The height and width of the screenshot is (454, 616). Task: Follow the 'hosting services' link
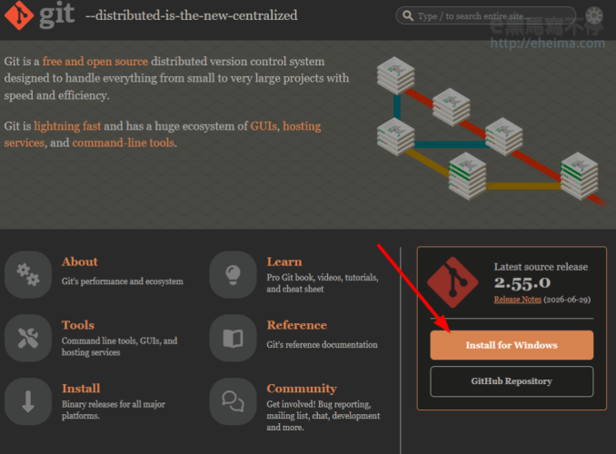click(x=302, y=126)
